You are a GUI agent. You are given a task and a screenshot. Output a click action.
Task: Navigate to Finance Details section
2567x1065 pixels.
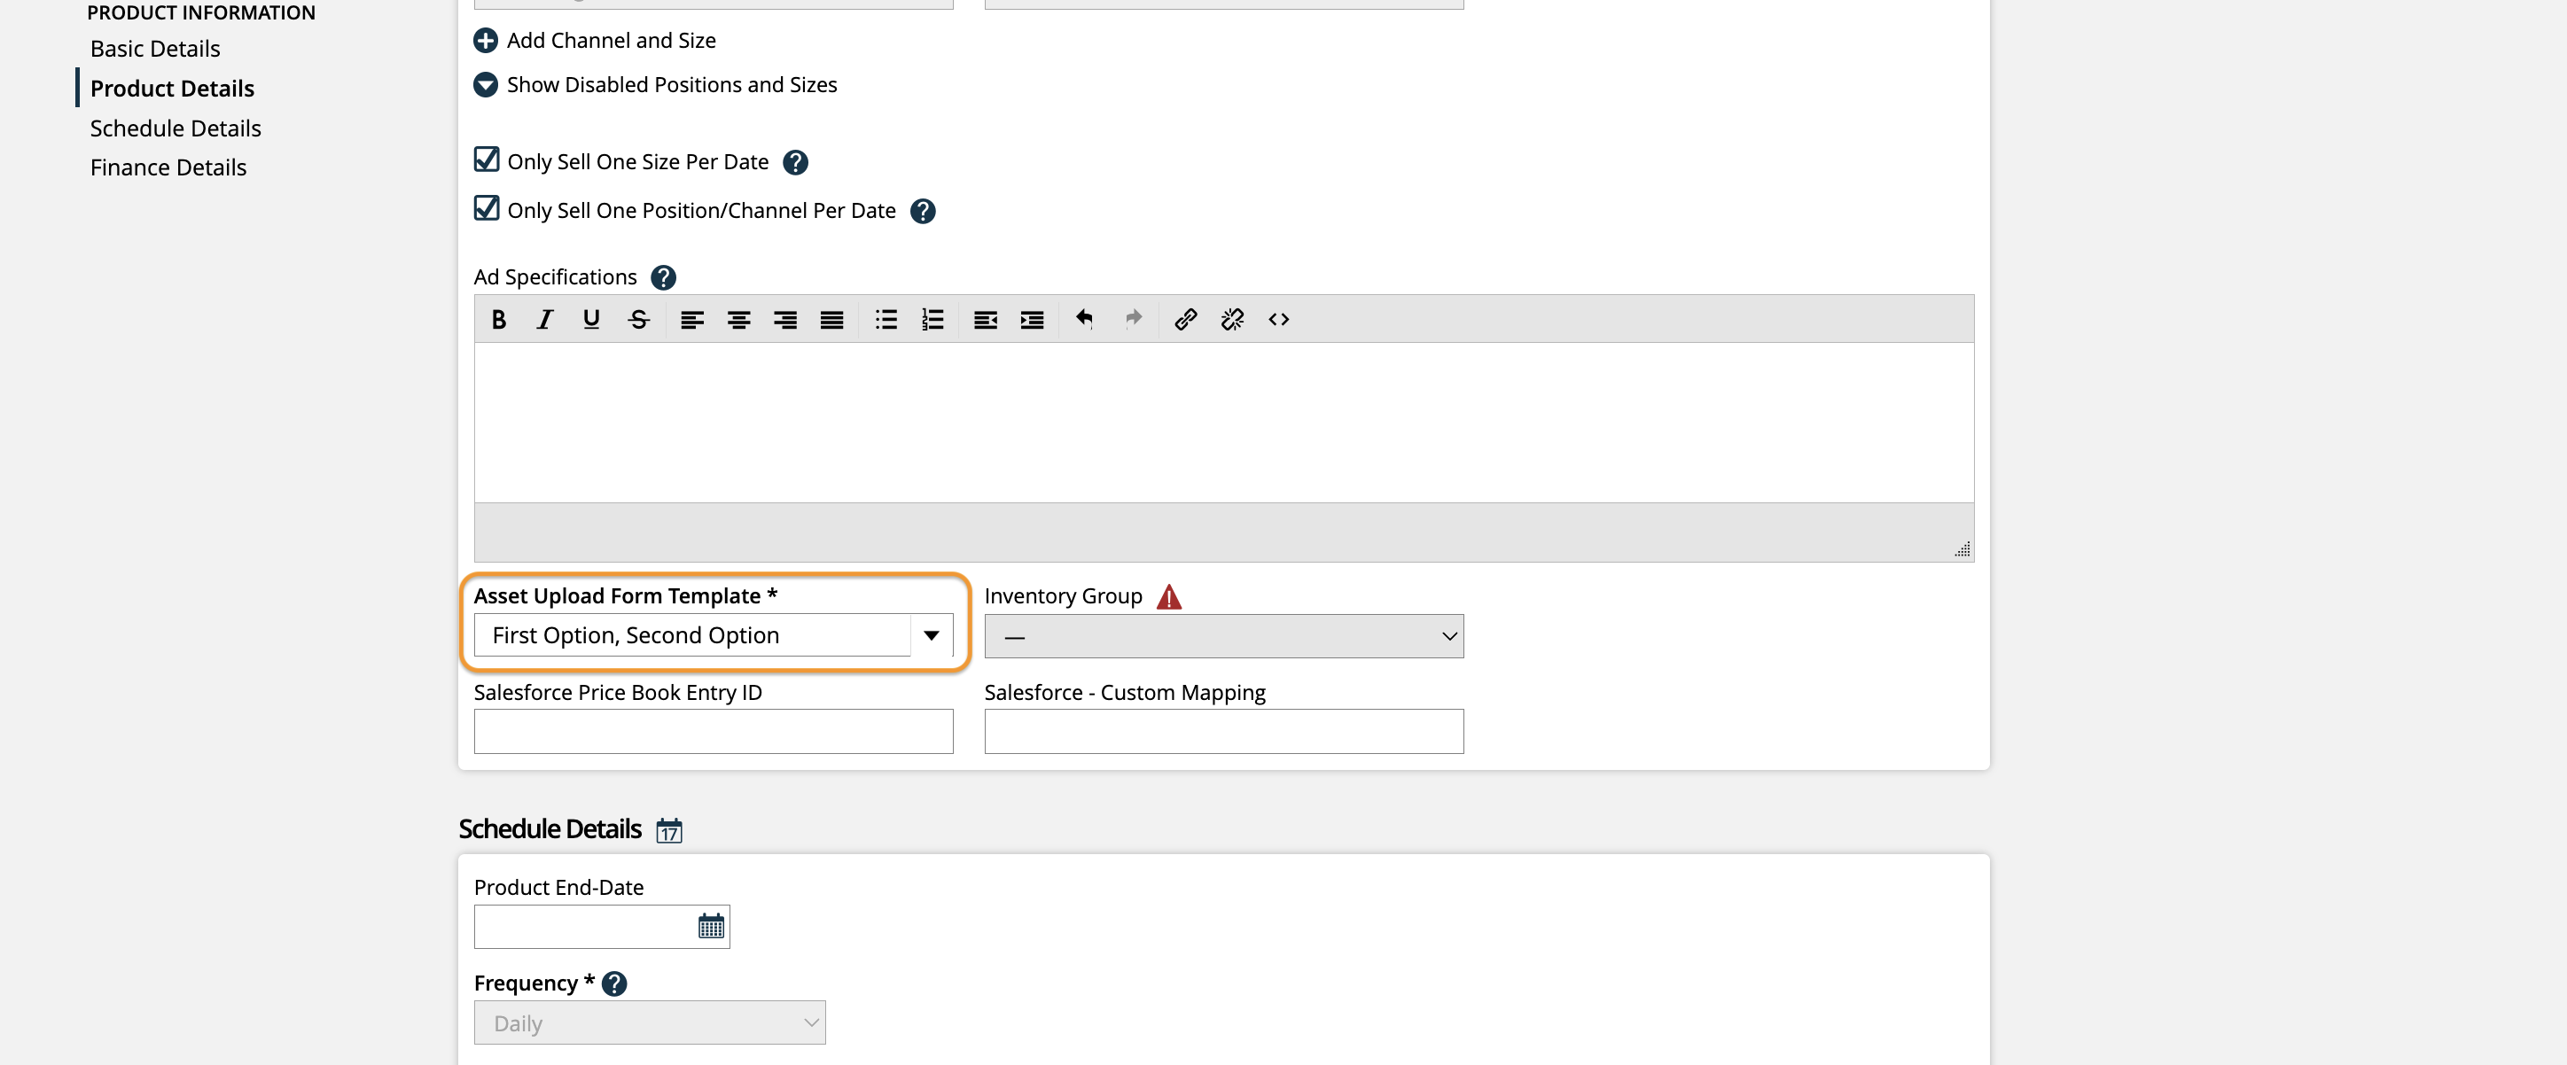point(168,167)
